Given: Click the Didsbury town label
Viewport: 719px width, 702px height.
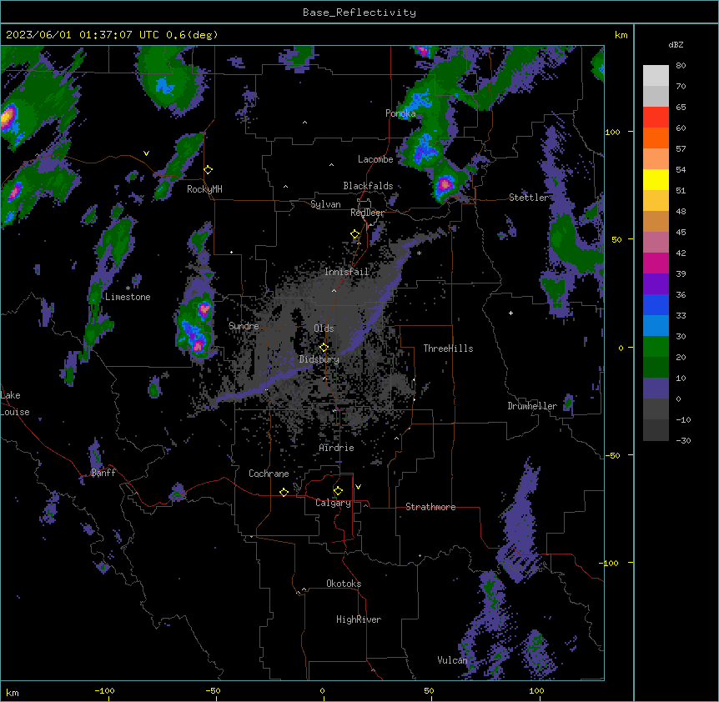Looking at the screenshot, I should click(319, 359).
